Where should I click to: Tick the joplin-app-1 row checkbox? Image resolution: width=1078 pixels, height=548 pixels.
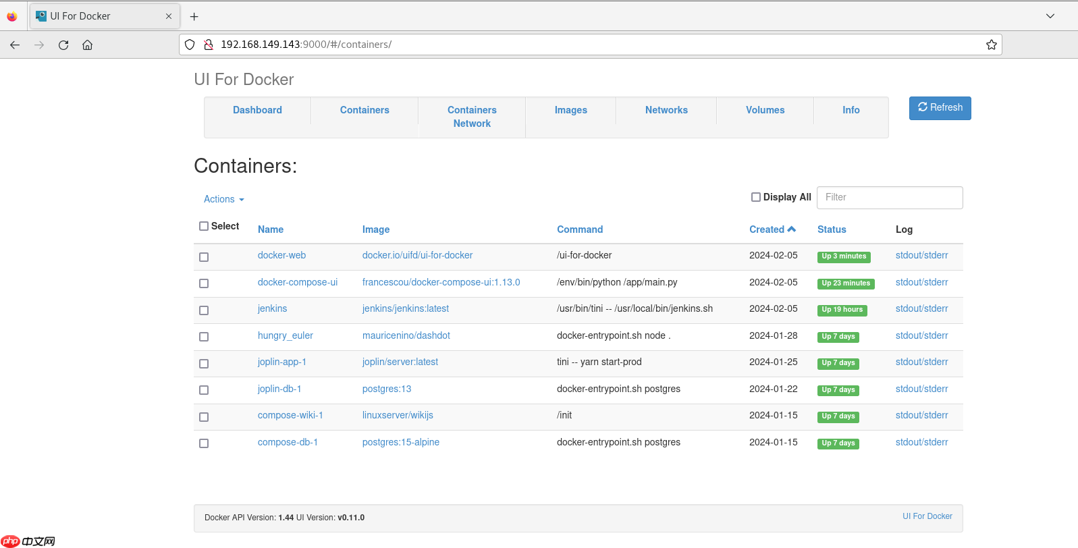pyautogui.click(x=204, y=364)
